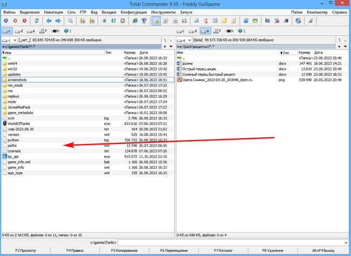Open the left panel drive dropdown showing c
This screenshot has width=351, height=256.
[x=9, y=40]
